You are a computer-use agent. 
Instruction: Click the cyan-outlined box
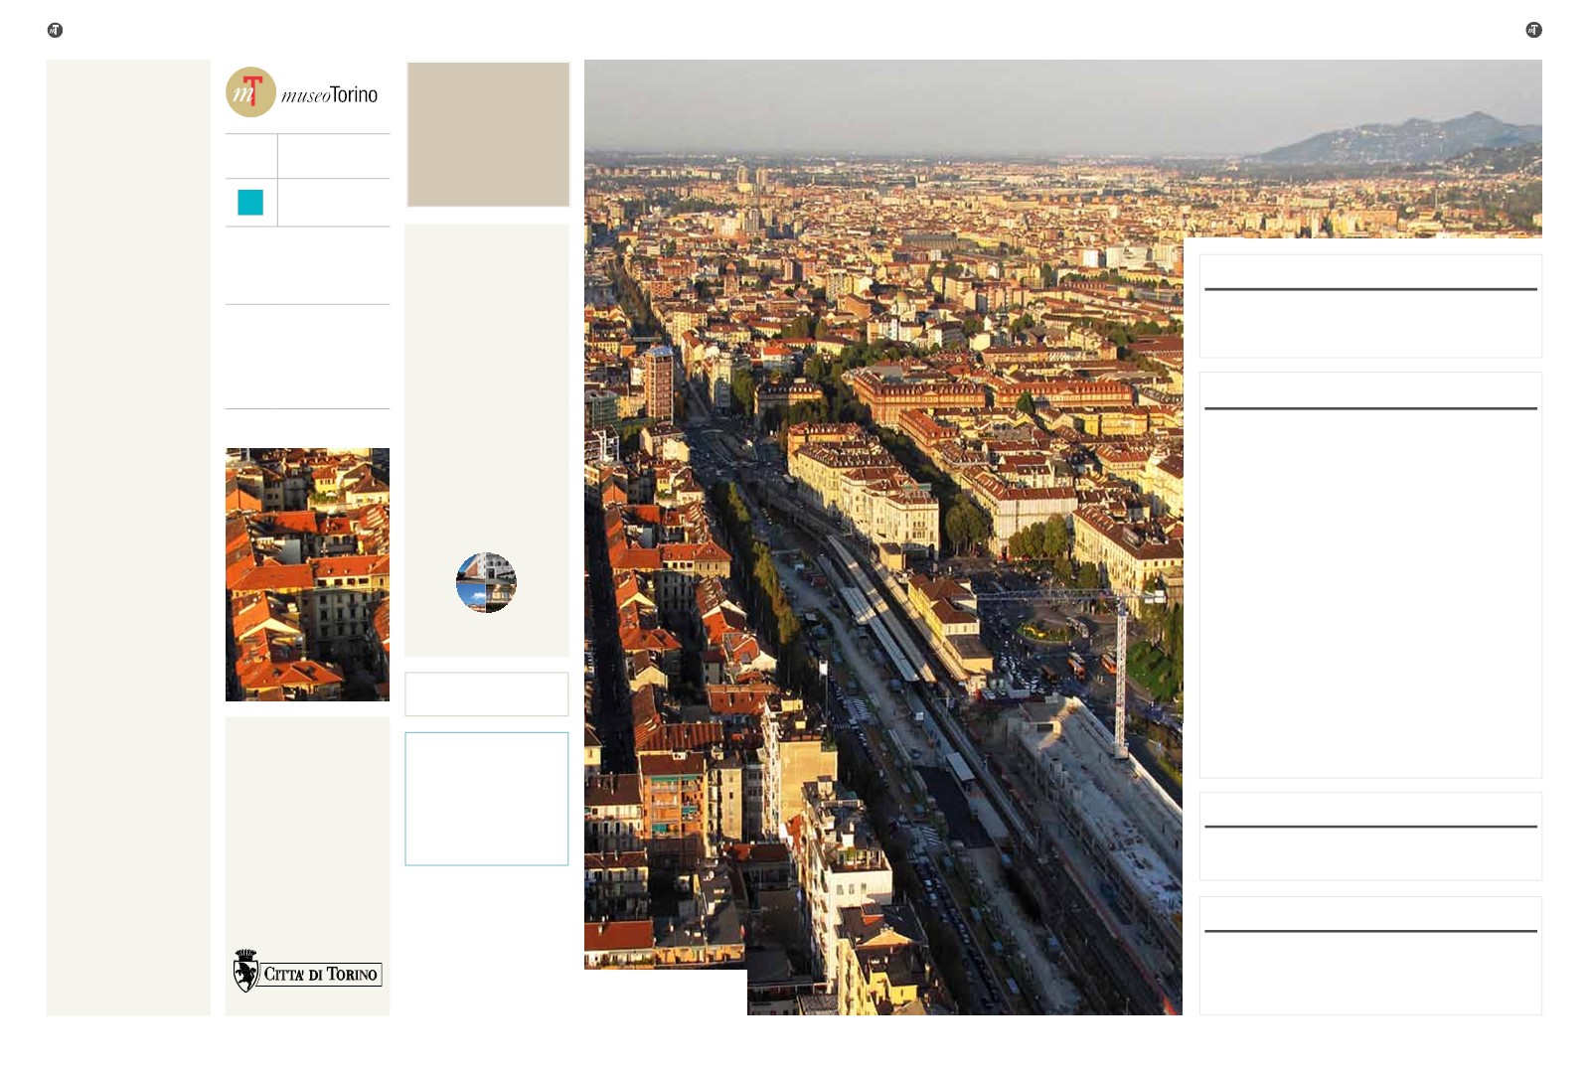click(487, 799)
